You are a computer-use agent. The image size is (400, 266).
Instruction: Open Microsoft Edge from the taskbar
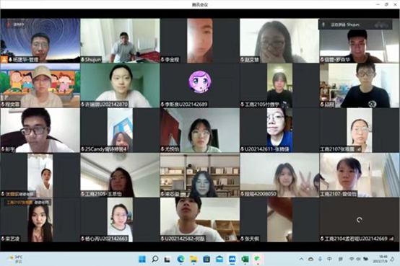pyautogui.click(x=181, y=259)
